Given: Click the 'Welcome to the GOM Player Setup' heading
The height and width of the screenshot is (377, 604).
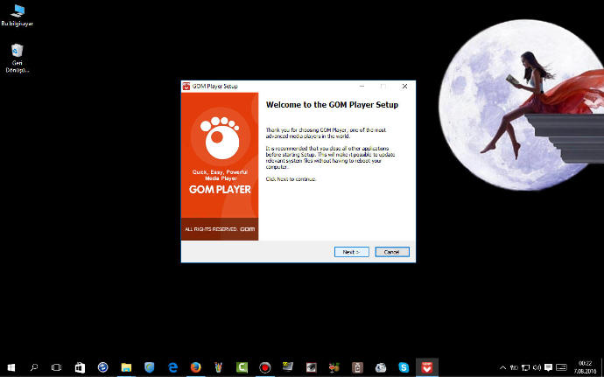Looking at the screenshot, I should (x=332, y=105).
